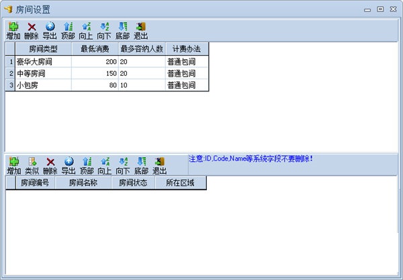Click the 房间编号 column header

[x=35, y=183]
